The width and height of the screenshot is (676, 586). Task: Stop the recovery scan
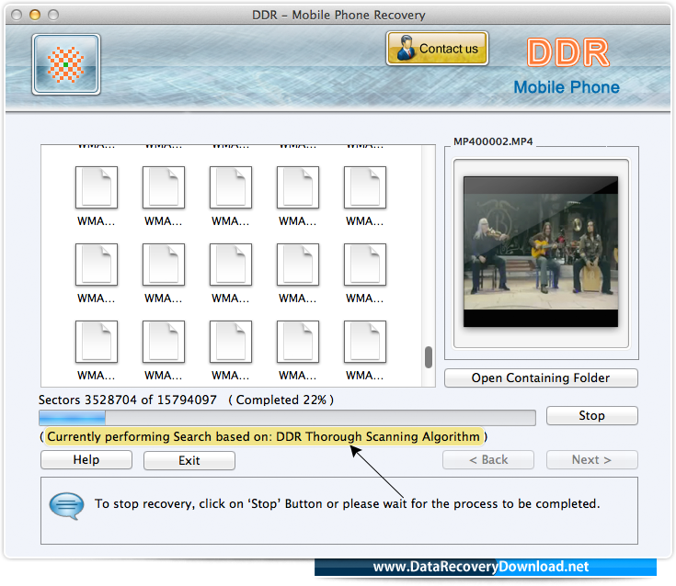pos(591,415)
